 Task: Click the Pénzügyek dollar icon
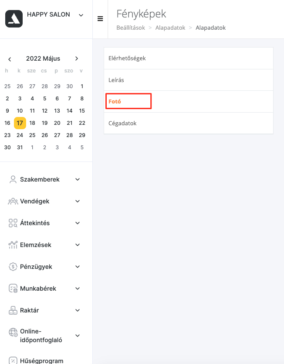click(x=13, y=267)
